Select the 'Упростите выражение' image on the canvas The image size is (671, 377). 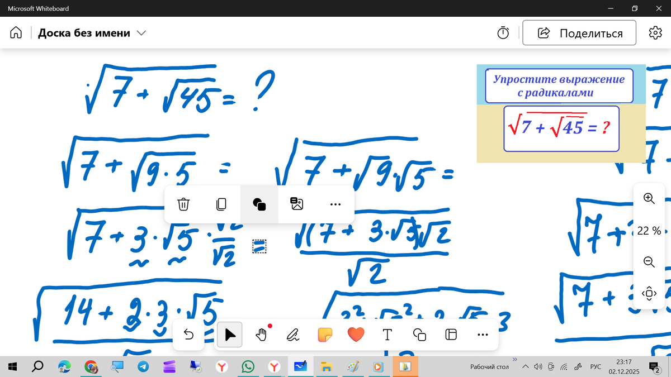pos(561,113)
